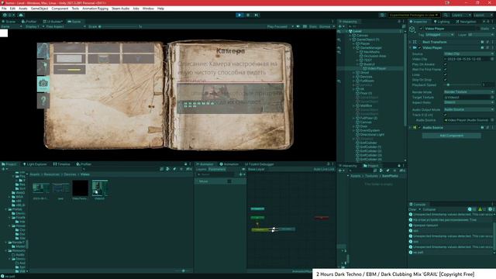Click the Add Component button

click(451, 136)
